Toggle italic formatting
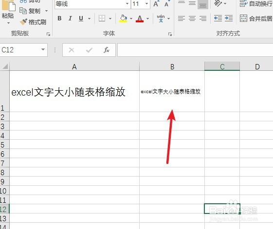The width and height of the screenshot is (273, 229). (70, 18)
